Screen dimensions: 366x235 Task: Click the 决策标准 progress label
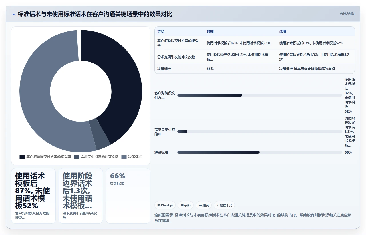tap(161, 152)
